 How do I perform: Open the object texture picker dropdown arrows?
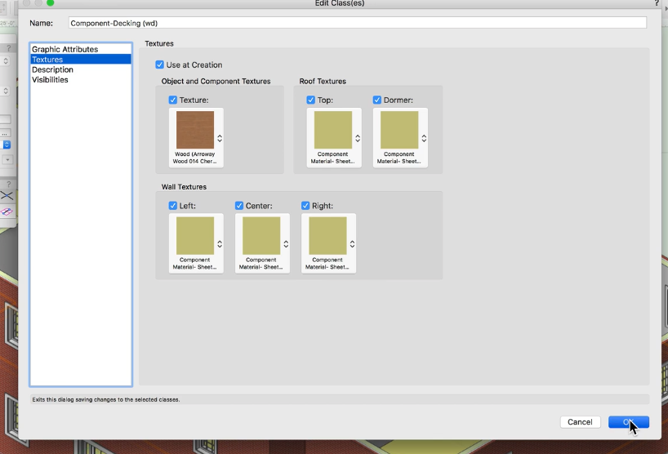(x=220, y=138)
